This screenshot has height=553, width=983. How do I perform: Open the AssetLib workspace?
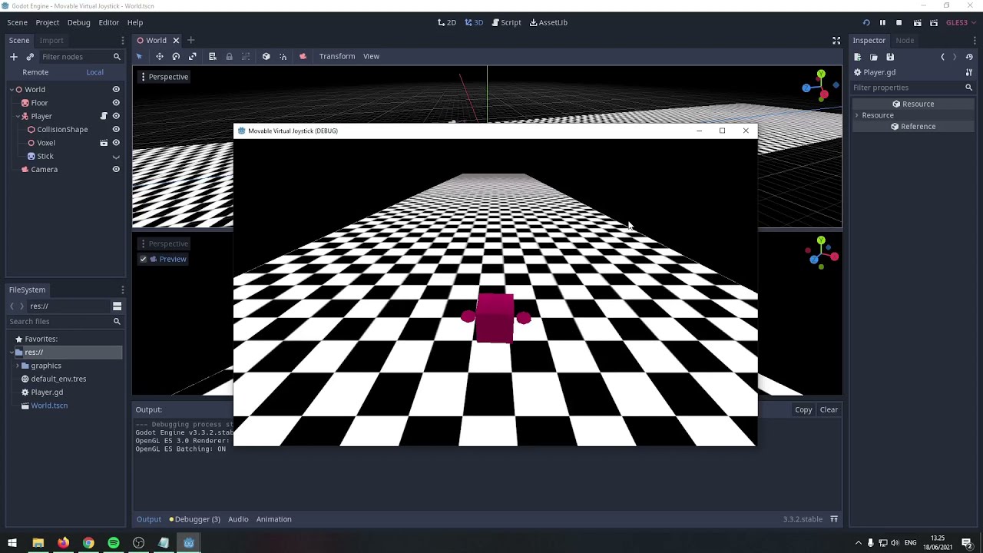click(x=548, y=23)
